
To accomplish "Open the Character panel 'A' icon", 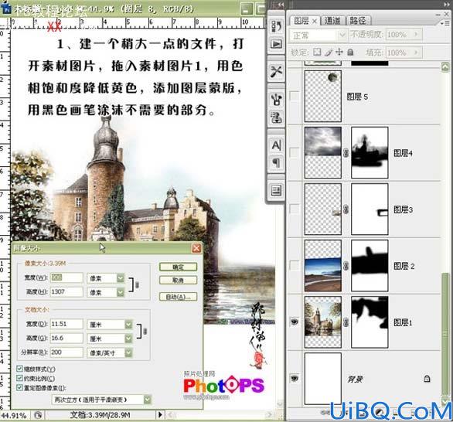I will pyautogui.click(x=276, y=145).
